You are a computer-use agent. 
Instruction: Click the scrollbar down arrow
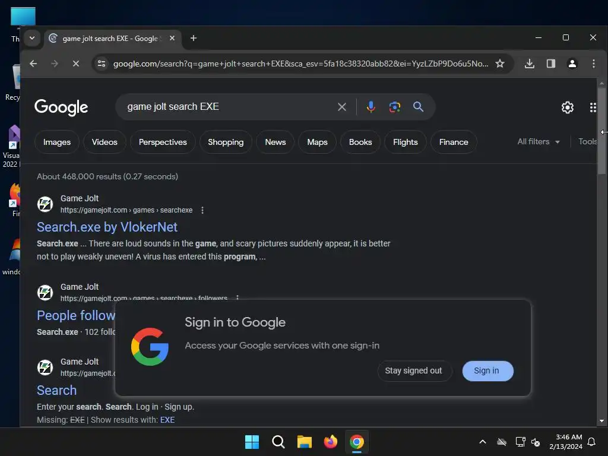601,421
